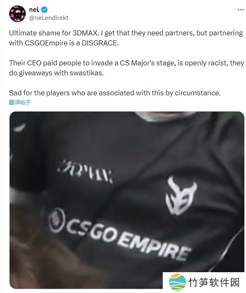Click the round green-orange watermark logo
Screen dimensions: 246x293
(x=177, y=282)
